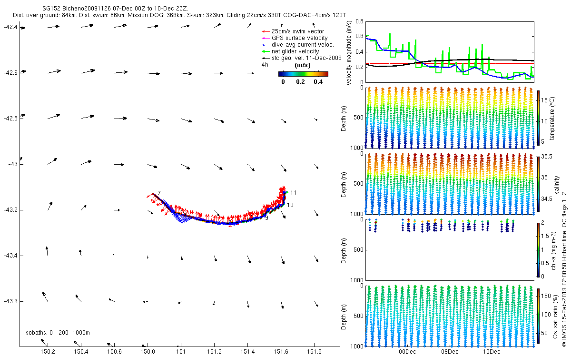
Task: Click the '1.5' tick on the chl-a colorbar
Action: pos(545,236)
